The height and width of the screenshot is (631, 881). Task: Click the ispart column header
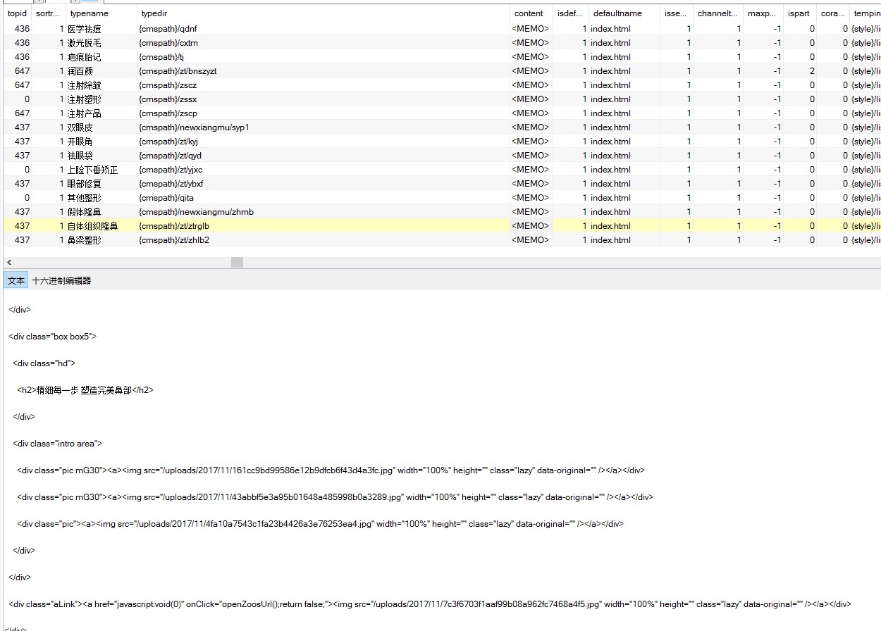(x=799, y=13)
